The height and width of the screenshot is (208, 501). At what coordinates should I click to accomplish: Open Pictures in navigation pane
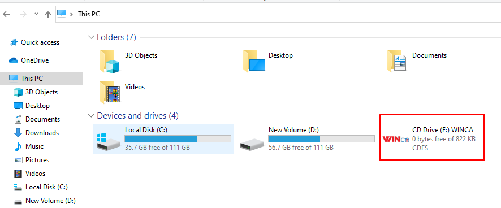pyautogui.click(x=37, y=160)
